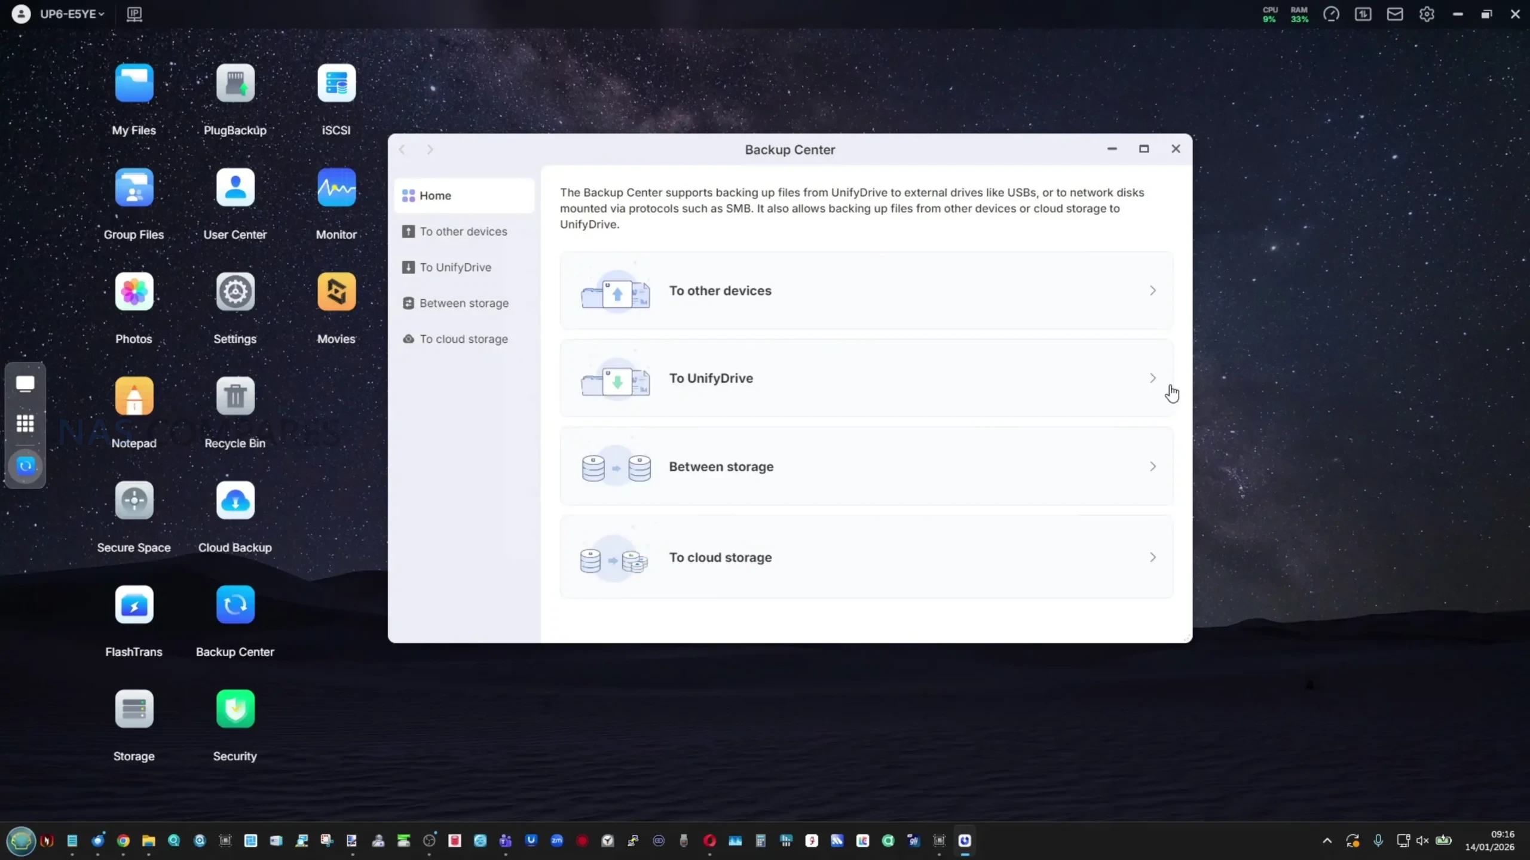Image resolution: width=1530 pixels, height=860 pixels.
Task: Launch the iSCSI app icon
Action: (x=336, y=84)
